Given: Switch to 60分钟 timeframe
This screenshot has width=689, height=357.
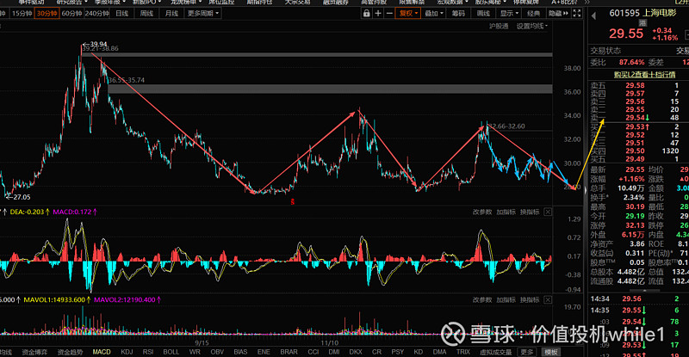Looking at the screenshot, I should [71, 13].
